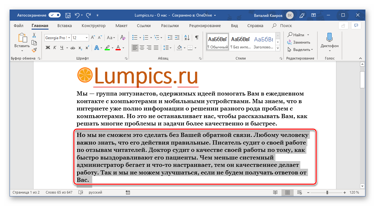Click the Найти button

[x=296, y=35]
